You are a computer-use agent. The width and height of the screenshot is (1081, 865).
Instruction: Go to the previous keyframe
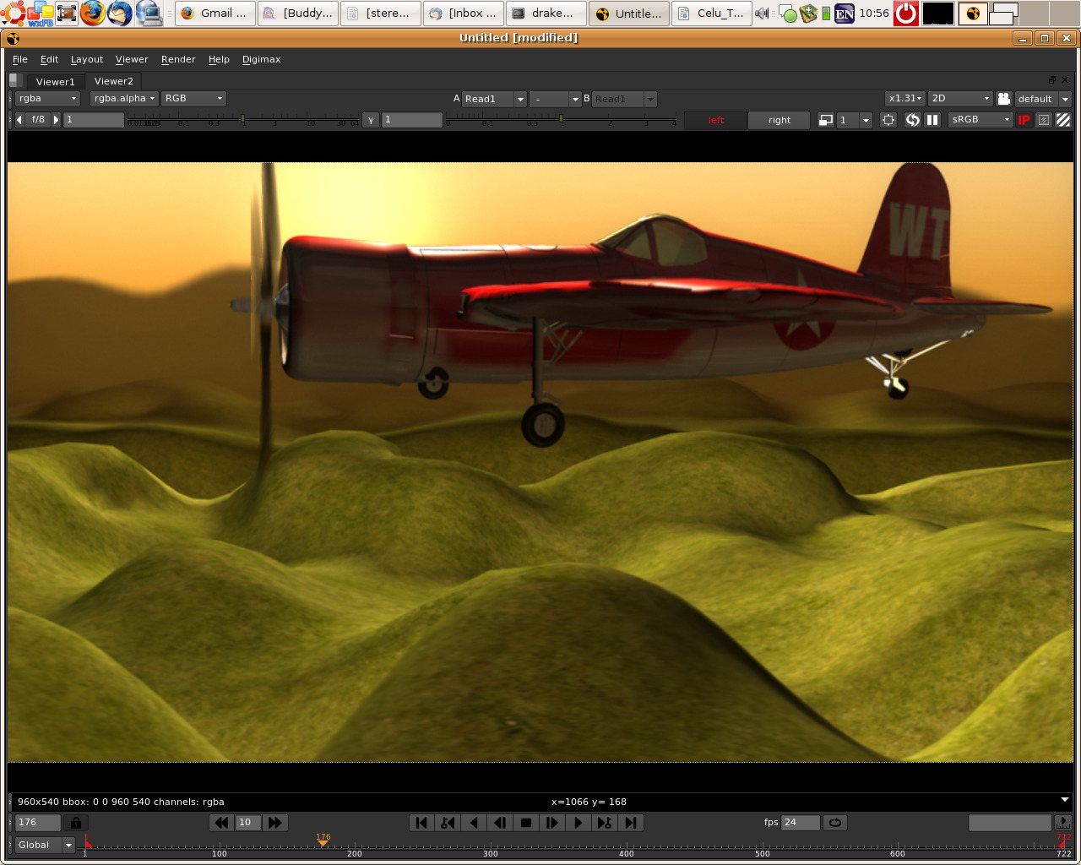coord(448,823)
